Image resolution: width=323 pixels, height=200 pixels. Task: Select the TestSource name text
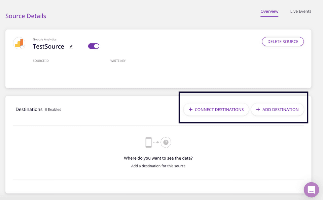click(48, 47)
